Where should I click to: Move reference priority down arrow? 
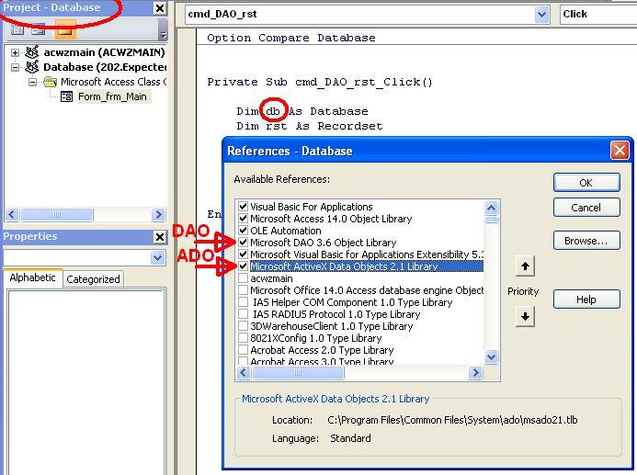pyautogui.click(x=525, y=316)
